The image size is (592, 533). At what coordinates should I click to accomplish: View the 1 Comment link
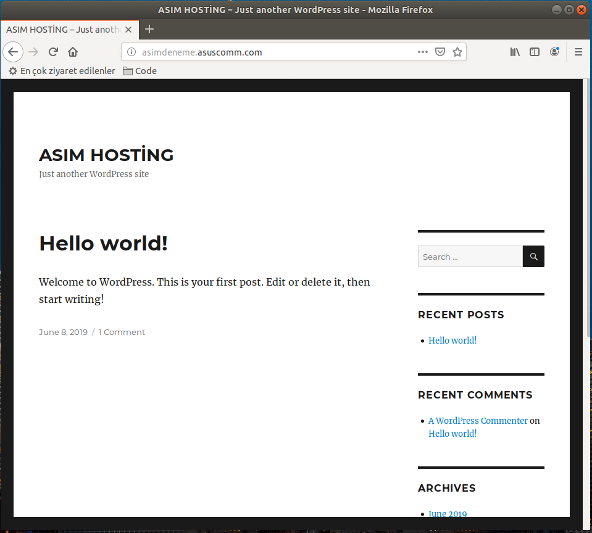click(122, 332)
